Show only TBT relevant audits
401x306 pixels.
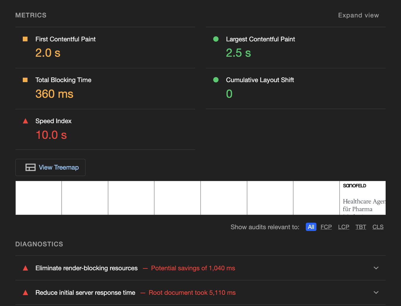coord(360,227)
